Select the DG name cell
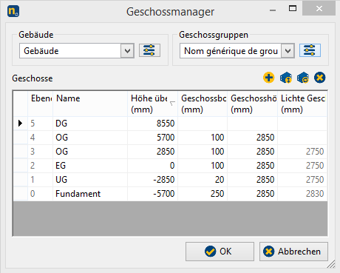The width and height of the screenshot is (340, 273). pyautogui.click(x=90, y=124)
